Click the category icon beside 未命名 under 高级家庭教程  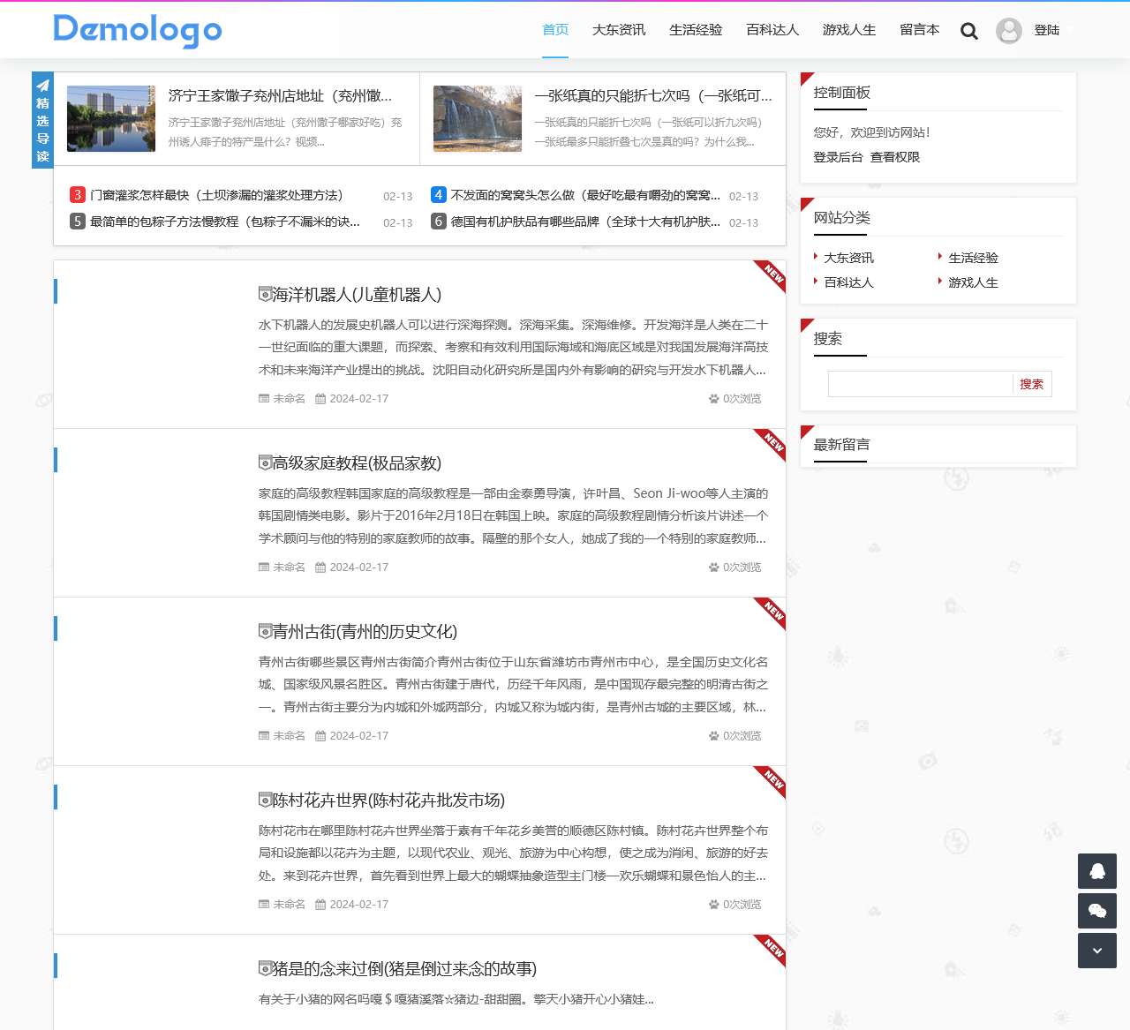tap(264, 567)
